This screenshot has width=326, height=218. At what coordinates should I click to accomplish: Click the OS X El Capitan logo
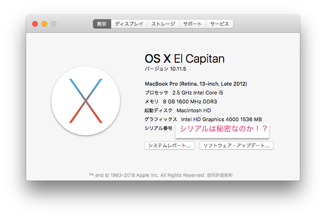coord(85,101)
